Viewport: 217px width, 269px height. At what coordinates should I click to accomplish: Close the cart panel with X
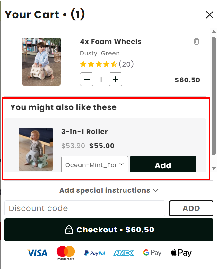pos(209,15)
